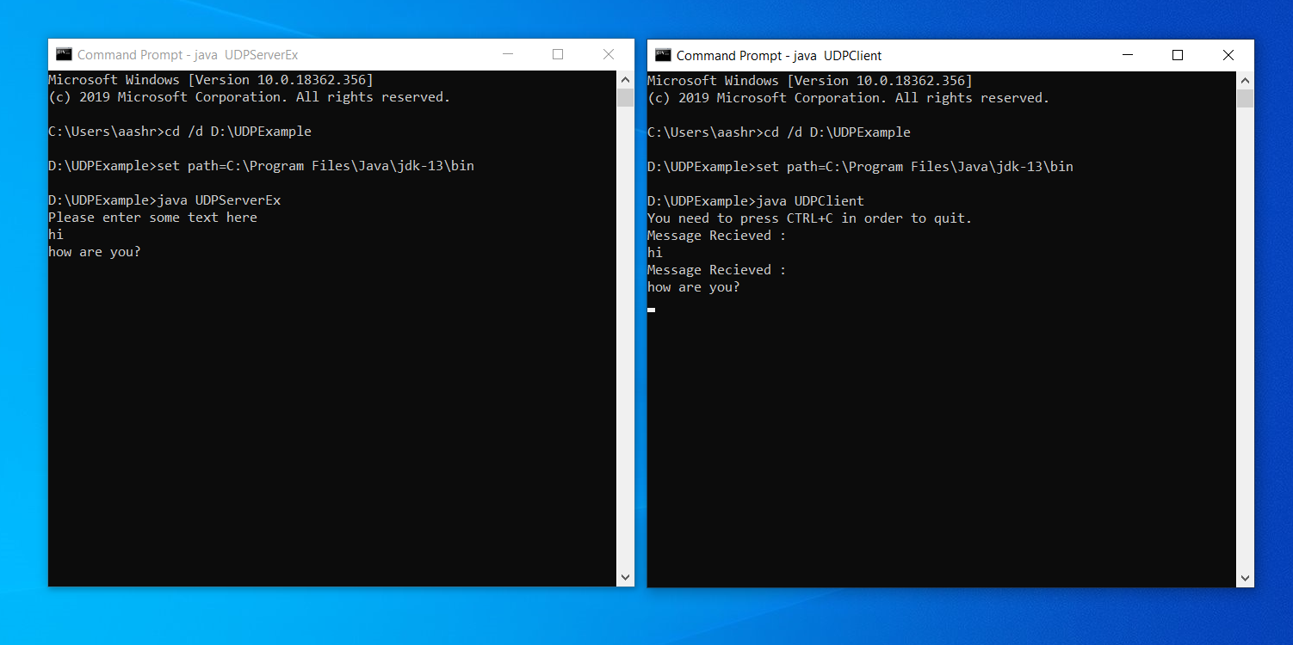Click the server console below 'how are you?'
This screenshot has height=645, width=1293.
pyautogui.click(x=332, y=413)
